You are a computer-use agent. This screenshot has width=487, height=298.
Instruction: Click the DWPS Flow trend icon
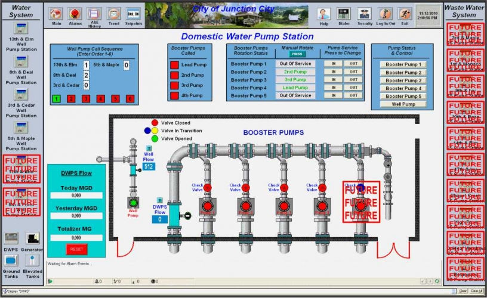159,200
